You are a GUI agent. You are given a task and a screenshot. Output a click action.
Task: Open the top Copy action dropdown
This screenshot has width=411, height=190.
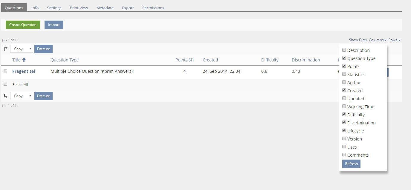22,49
